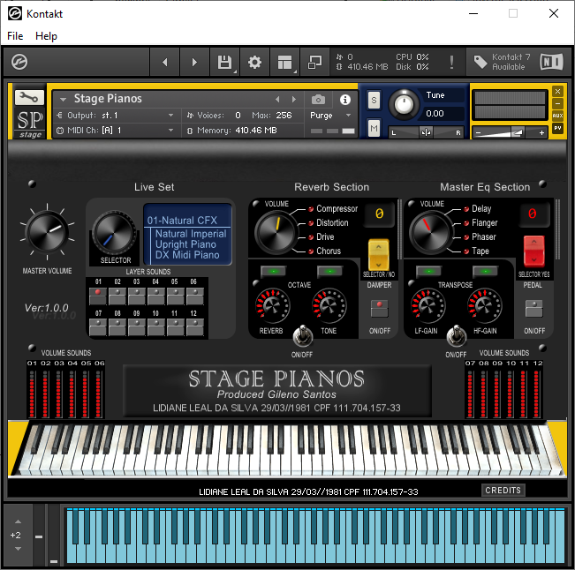Click the Tune knob

[x=404, y=105]
